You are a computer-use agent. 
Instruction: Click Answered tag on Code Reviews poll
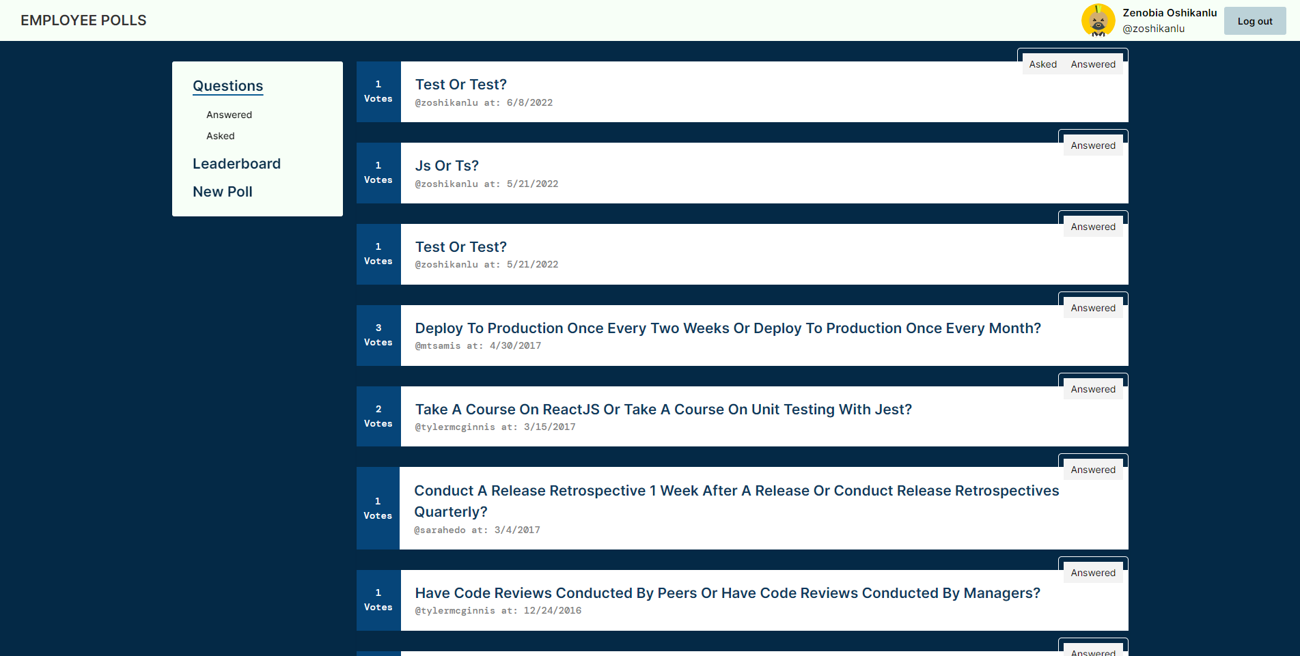pos(1093,573)
